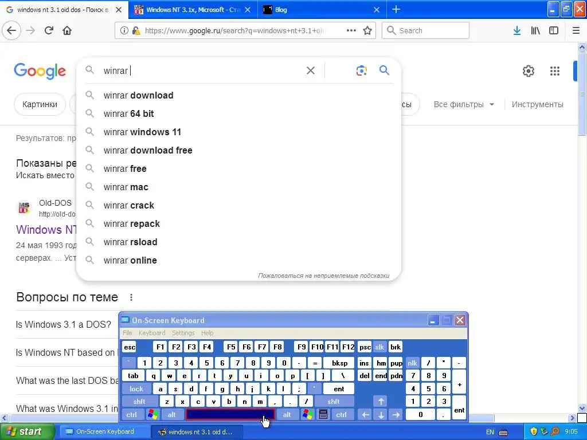Open the File menu of On-Screen Keyboard
Viewport: 587px width, 440px height.
click(x=127, y=333)
